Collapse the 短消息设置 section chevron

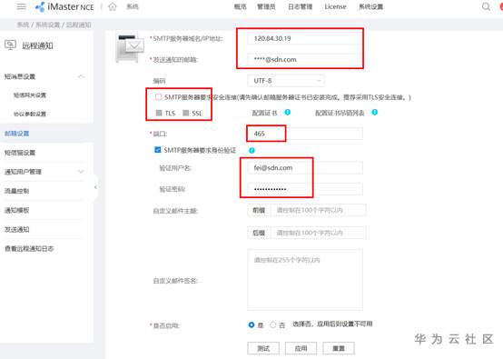click(x=81, y=76)
